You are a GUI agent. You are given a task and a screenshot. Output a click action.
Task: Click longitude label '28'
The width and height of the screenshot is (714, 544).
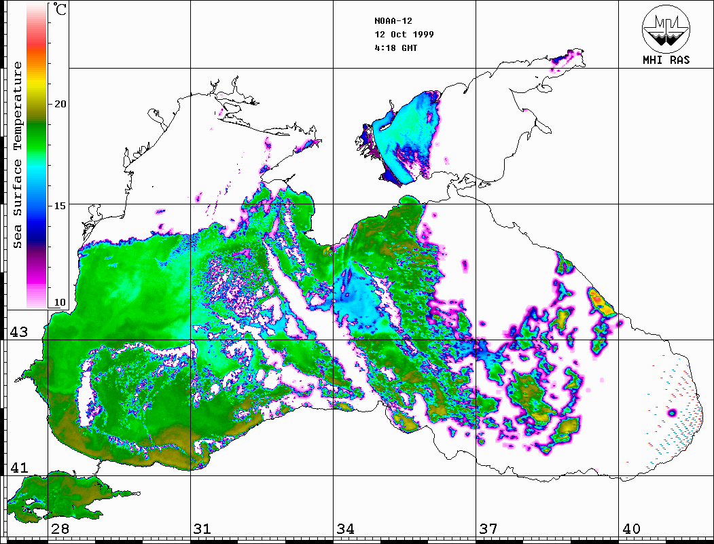(x=60, y=528)
